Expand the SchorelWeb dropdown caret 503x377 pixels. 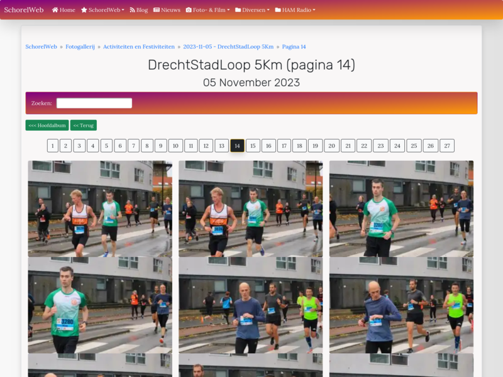[123, 10]
